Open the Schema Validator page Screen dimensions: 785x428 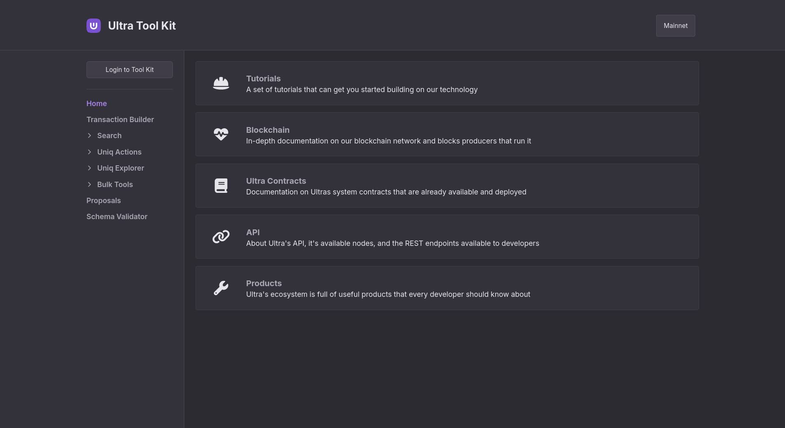coord(117,217)
